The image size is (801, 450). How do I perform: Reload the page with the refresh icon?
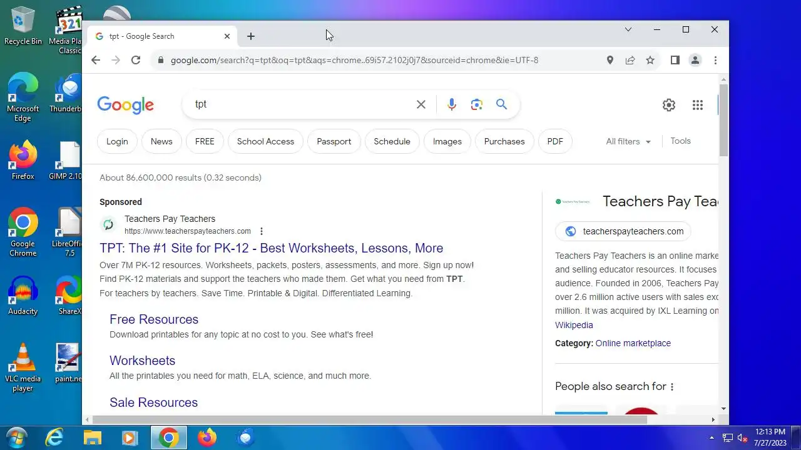[136, 60]
